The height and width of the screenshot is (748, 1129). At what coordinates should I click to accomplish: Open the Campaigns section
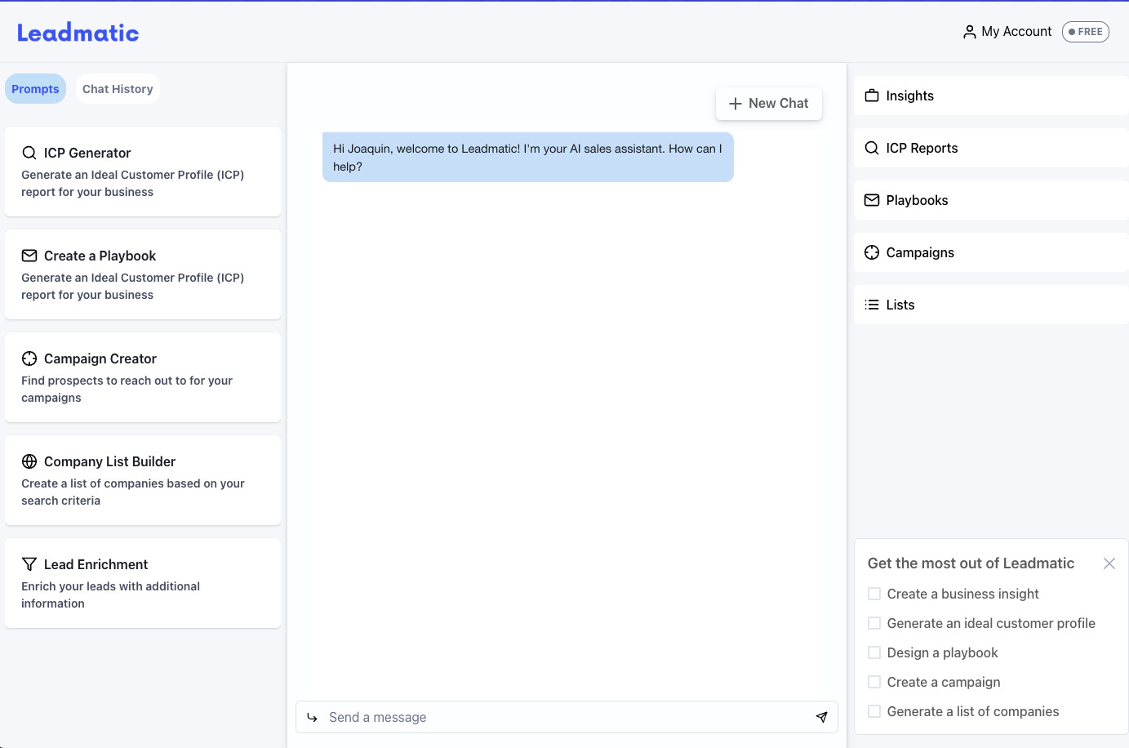tap(991, 252)
